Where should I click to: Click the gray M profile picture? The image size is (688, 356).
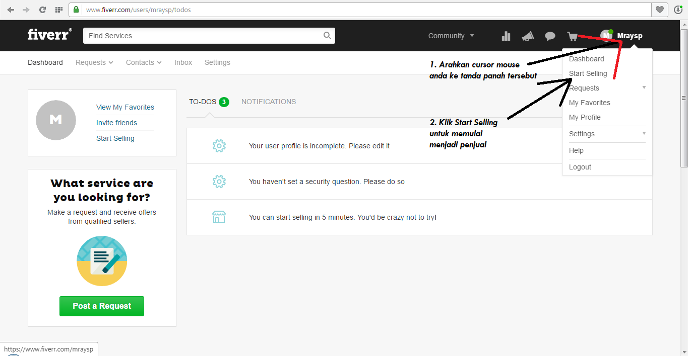tap(56, 120)
